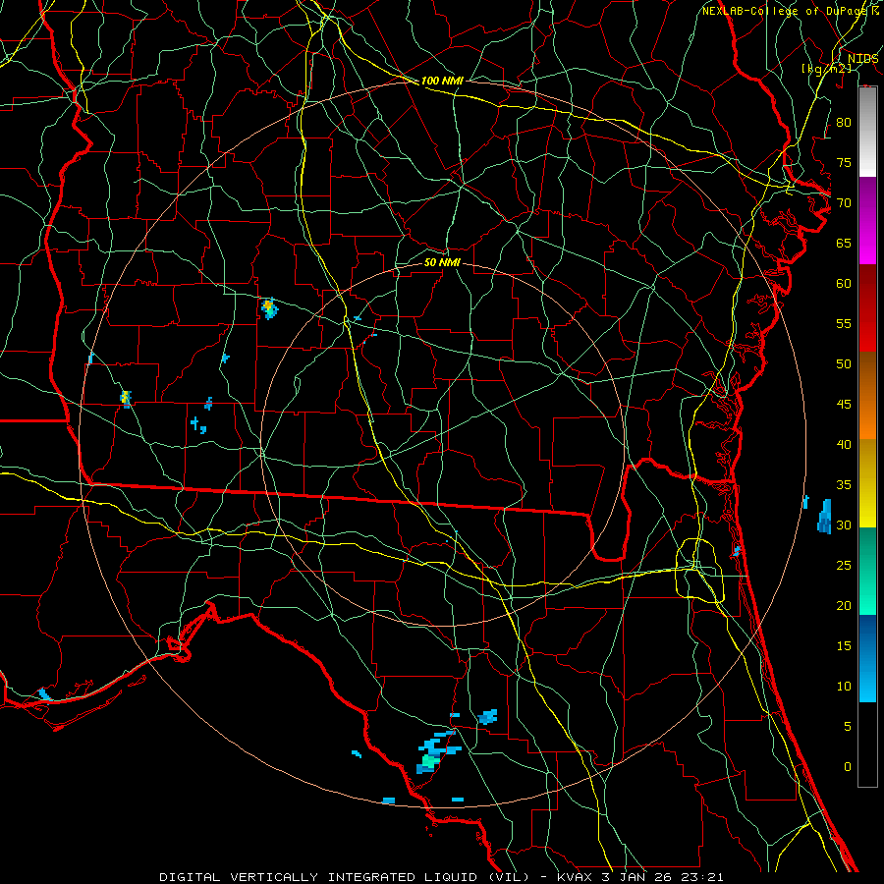The width and height of the screenshot is (884, 884).
Task: Pick the gray-white swatch at the legend top
Action: tap(867, 132)
